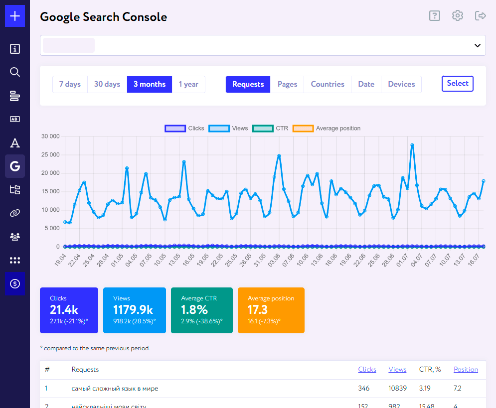Click the highest views peak on chart

pyautogui.click(x=412, y=145)
